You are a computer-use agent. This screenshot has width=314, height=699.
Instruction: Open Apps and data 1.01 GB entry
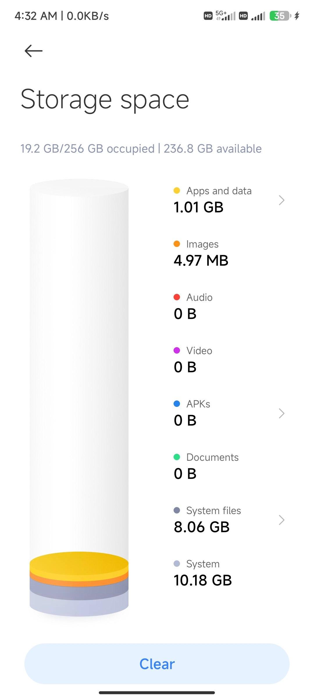212,200
